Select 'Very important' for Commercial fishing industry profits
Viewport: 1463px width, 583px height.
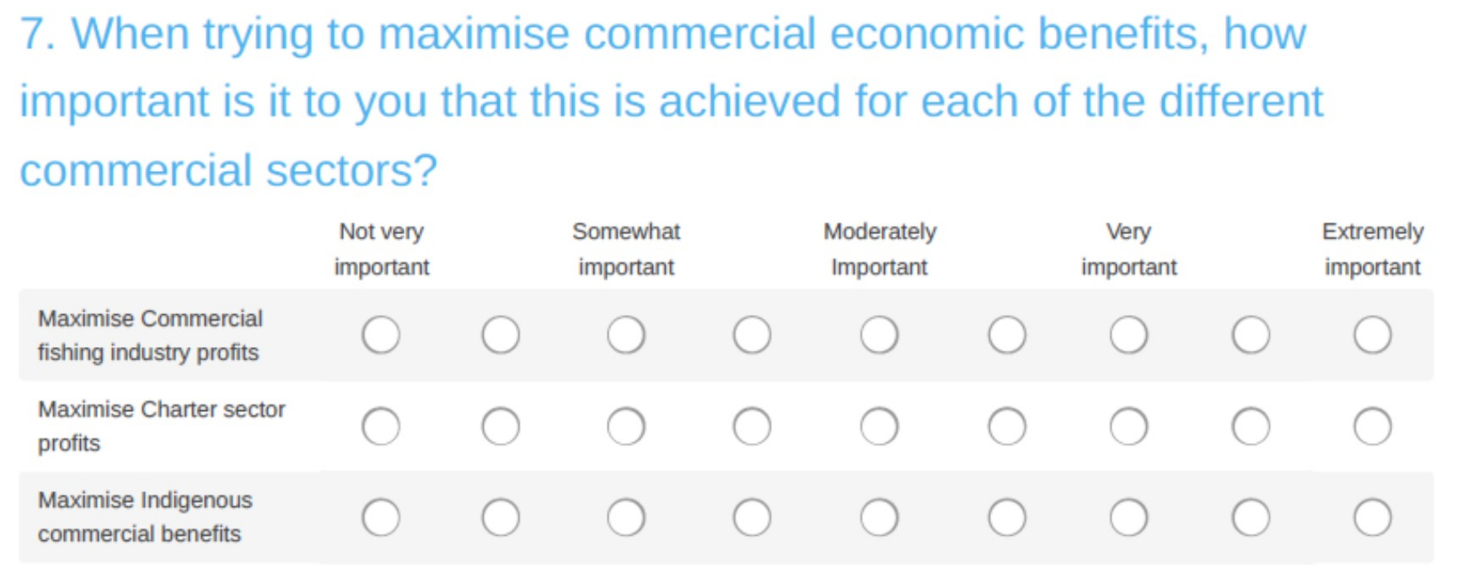click(x=1128, y=334)
